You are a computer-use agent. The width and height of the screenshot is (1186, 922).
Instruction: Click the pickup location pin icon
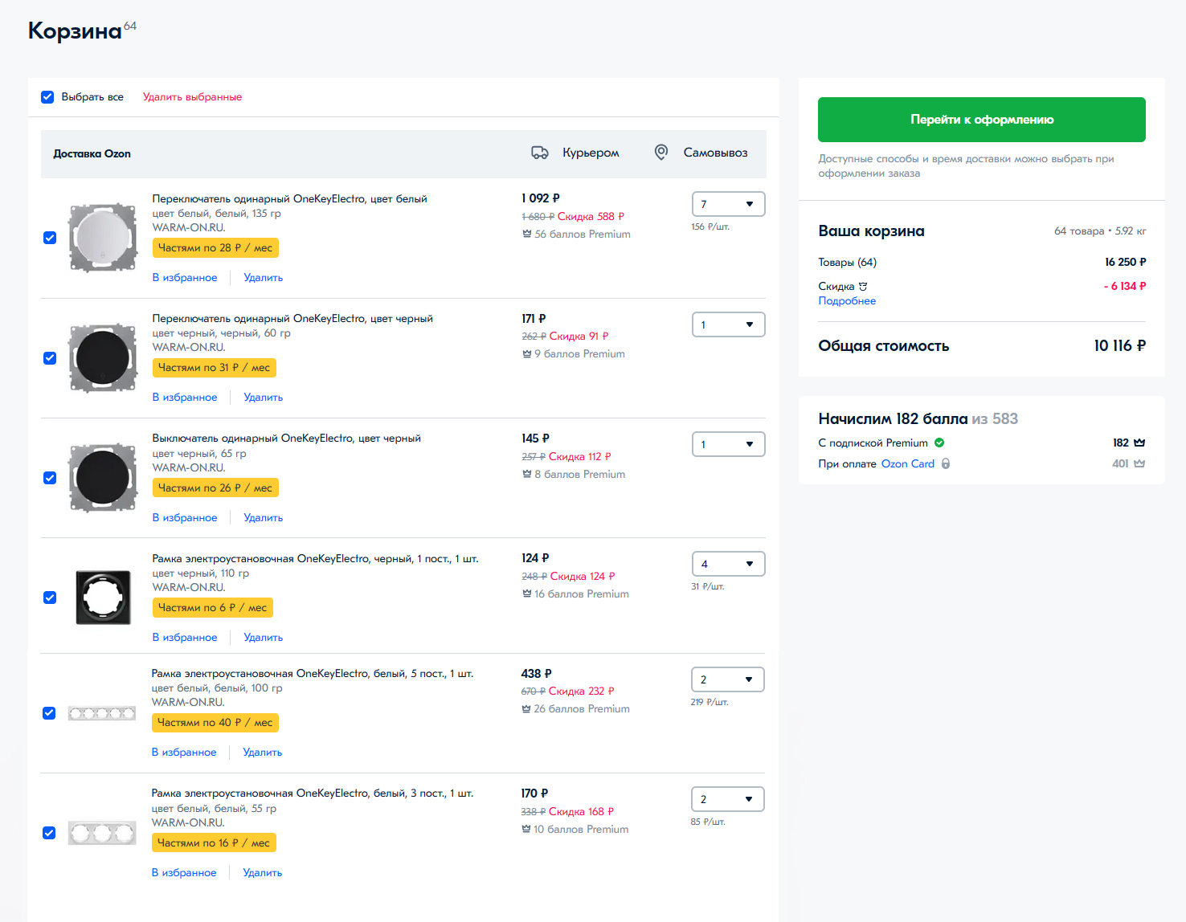coord(660,153)
